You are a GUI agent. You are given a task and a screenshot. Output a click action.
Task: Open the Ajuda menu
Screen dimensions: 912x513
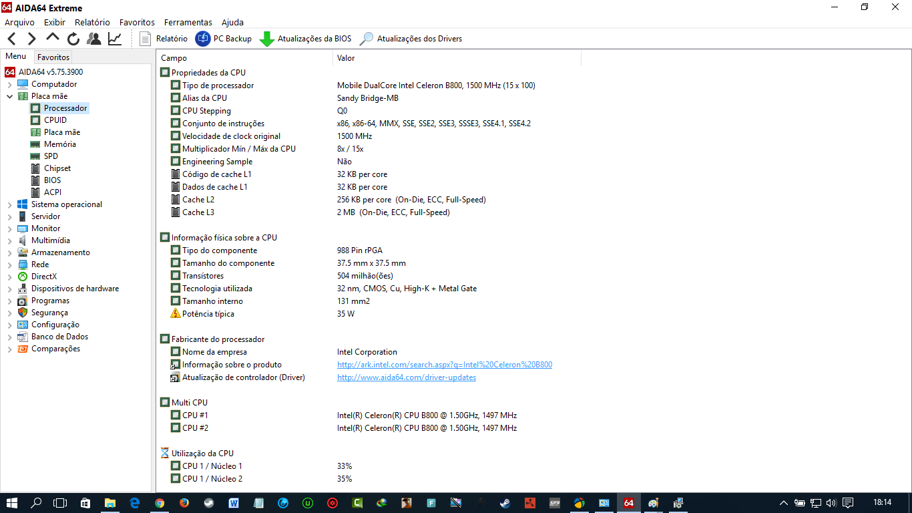point(232,22)
